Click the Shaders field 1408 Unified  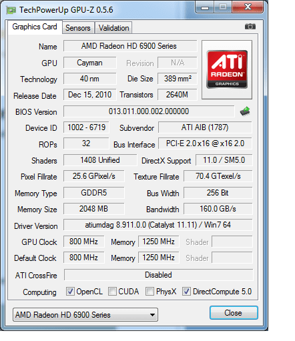click(x=100, y=160)
